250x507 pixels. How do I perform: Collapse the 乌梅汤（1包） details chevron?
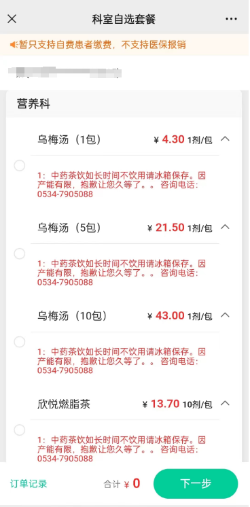click(225, 139)
